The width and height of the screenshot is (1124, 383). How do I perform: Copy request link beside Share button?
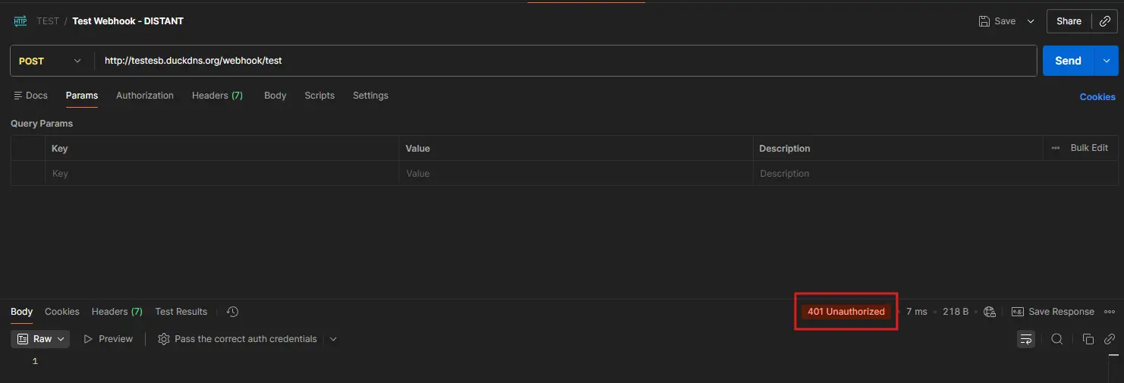tap(1104, 21)
